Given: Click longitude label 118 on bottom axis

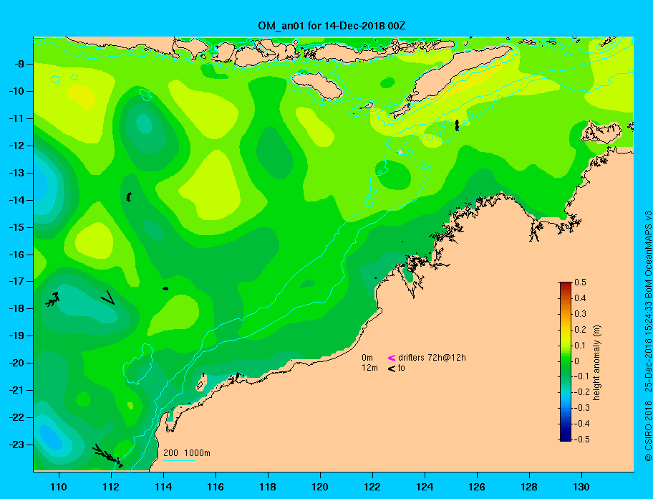Looking at the screenshot, I should [268, 487].
